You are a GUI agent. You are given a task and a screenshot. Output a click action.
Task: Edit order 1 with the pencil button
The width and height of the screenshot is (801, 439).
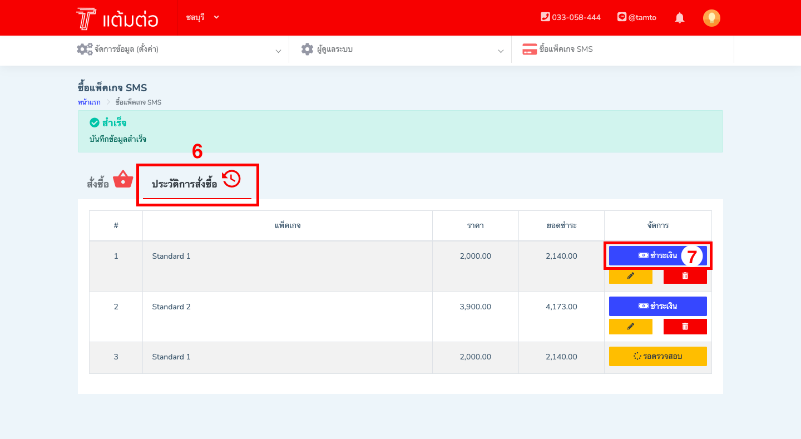click(x=631, y=276)
